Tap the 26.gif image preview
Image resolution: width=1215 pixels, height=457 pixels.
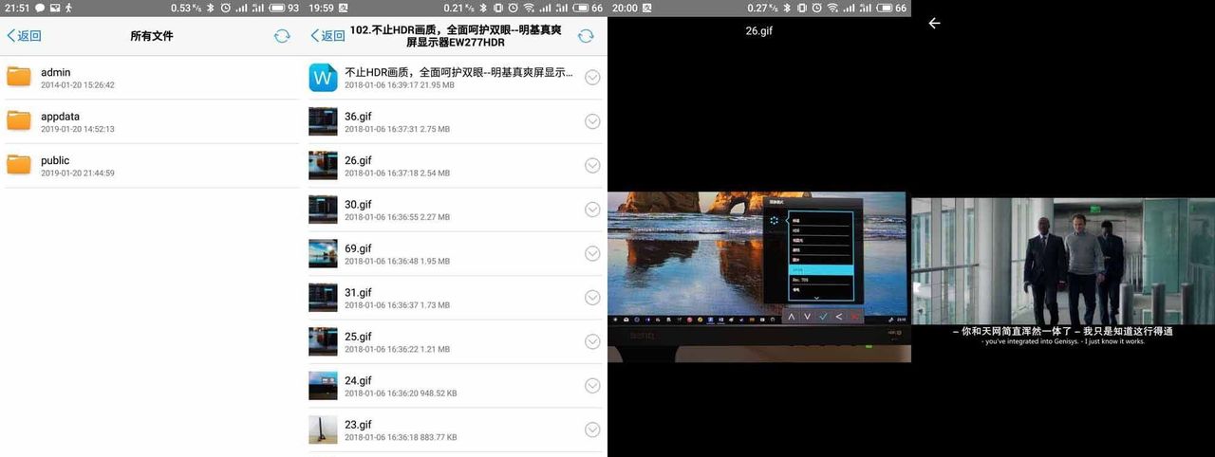click(x=757, y=275)
